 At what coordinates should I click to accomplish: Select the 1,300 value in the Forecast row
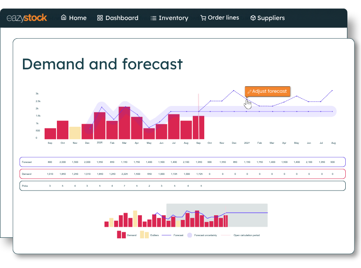click(75, 162)
